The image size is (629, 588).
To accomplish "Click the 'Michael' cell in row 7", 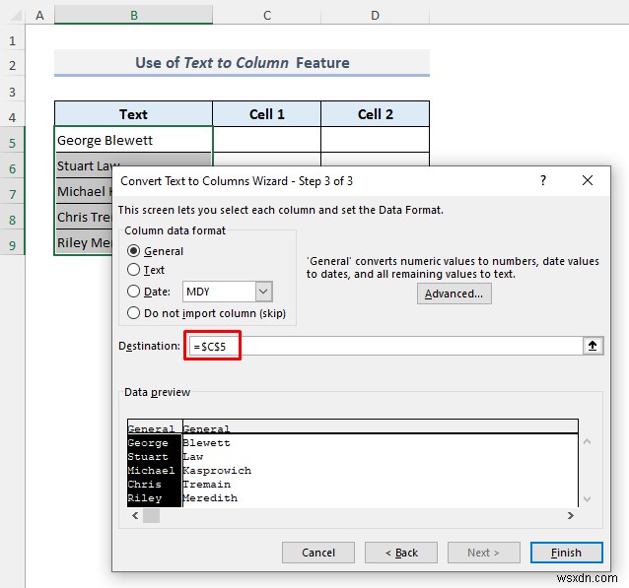I will (84, 191).
